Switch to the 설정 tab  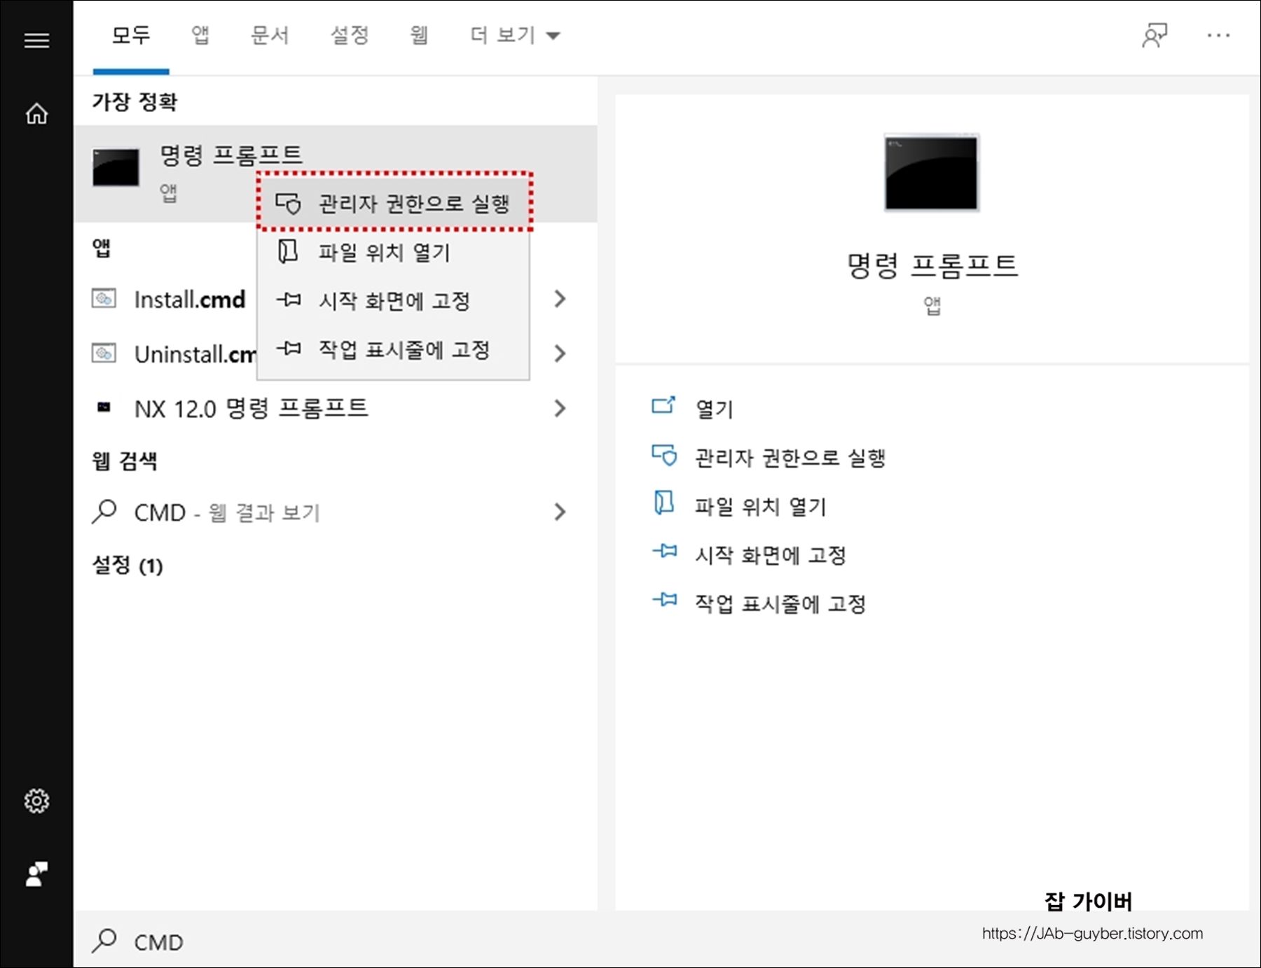(350, 36)
